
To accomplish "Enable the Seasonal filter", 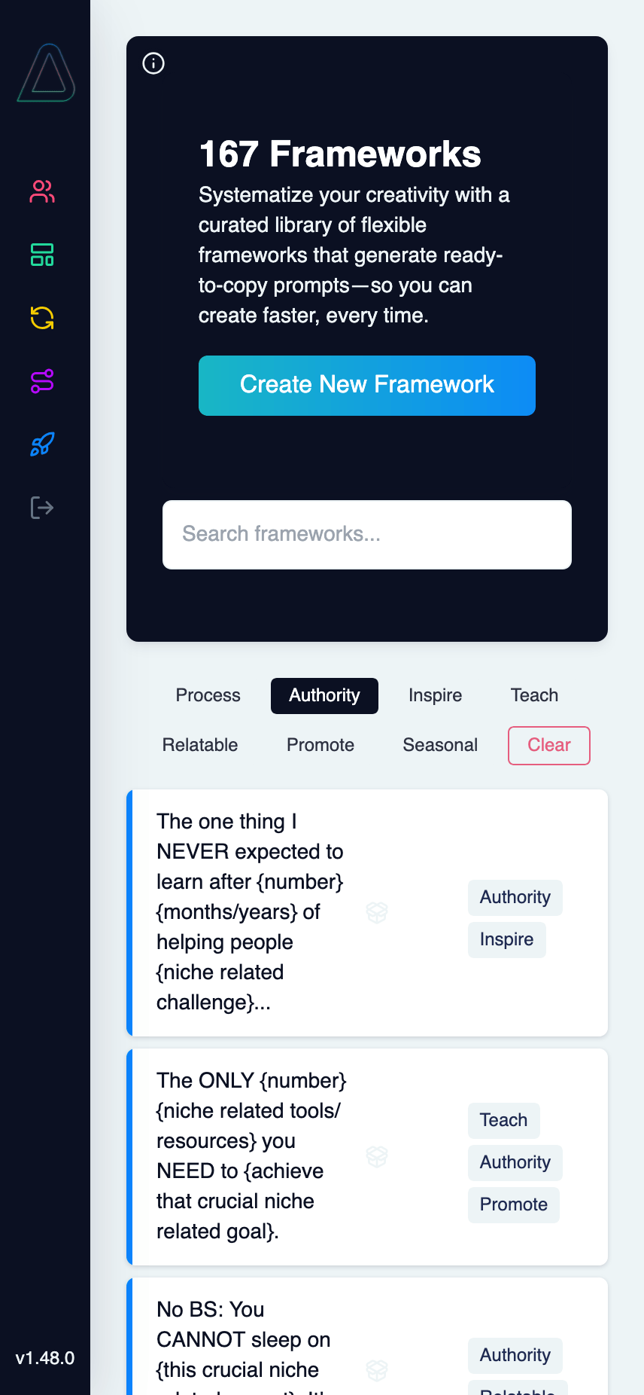I will click(440, 745).
